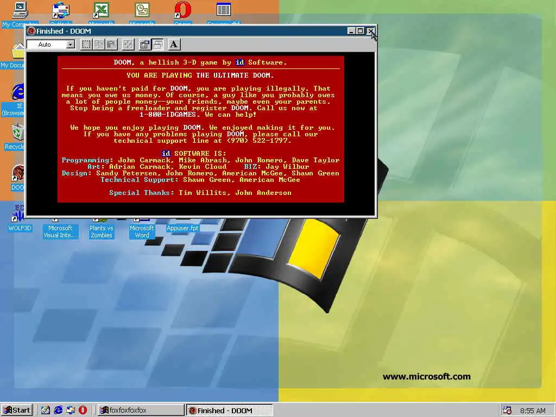Viewport: 556px width, 417px height.
Task: Launch Outlook Express from quick launch
Action: coord(70,410)
